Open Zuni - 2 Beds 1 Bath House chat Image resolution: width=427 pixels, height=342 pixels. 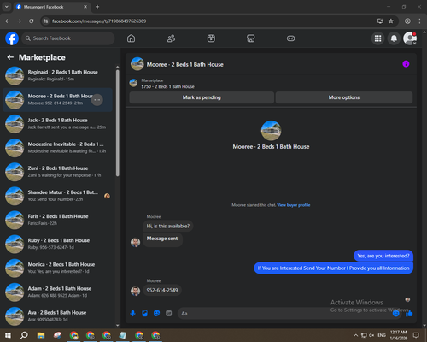(x=58, y=172)
